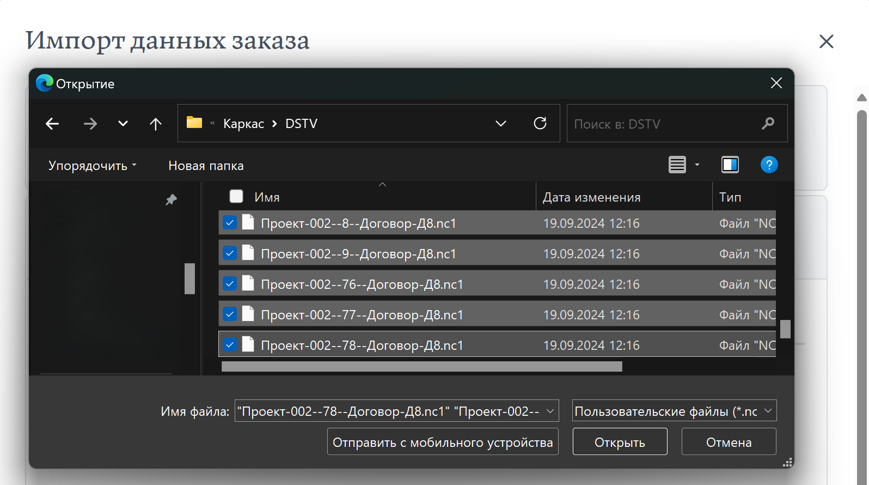Screen dimensions: 869x485
Task: Click file icon of Проект-002--9 row
Action: coord(248,253)
